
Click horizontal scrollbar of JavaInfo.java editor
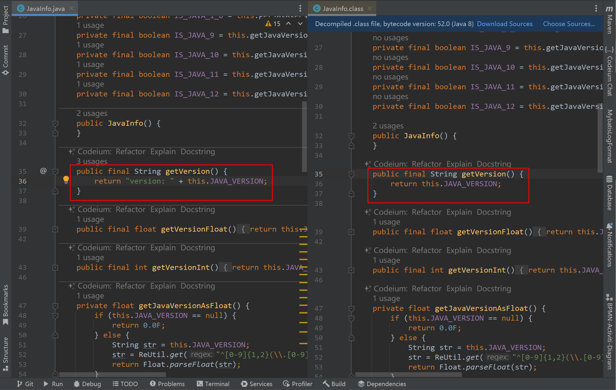click(112, 375)
